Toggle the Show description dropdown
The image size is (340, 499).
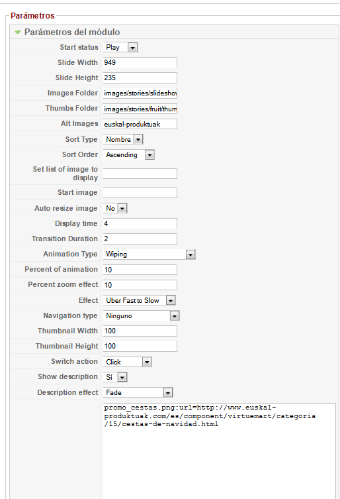(115, 377)
